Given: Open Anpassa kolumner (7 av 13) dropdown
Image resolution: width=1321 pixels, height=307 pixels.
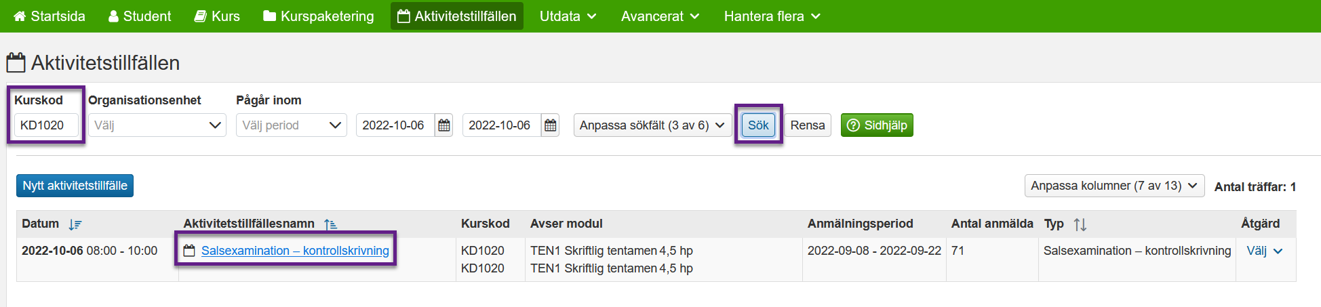Looking at the screenshot, I should click(x=1115, y=186).
